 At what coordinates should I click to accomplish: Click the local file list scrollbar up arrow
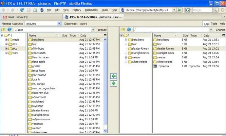[x=105, y=39]
